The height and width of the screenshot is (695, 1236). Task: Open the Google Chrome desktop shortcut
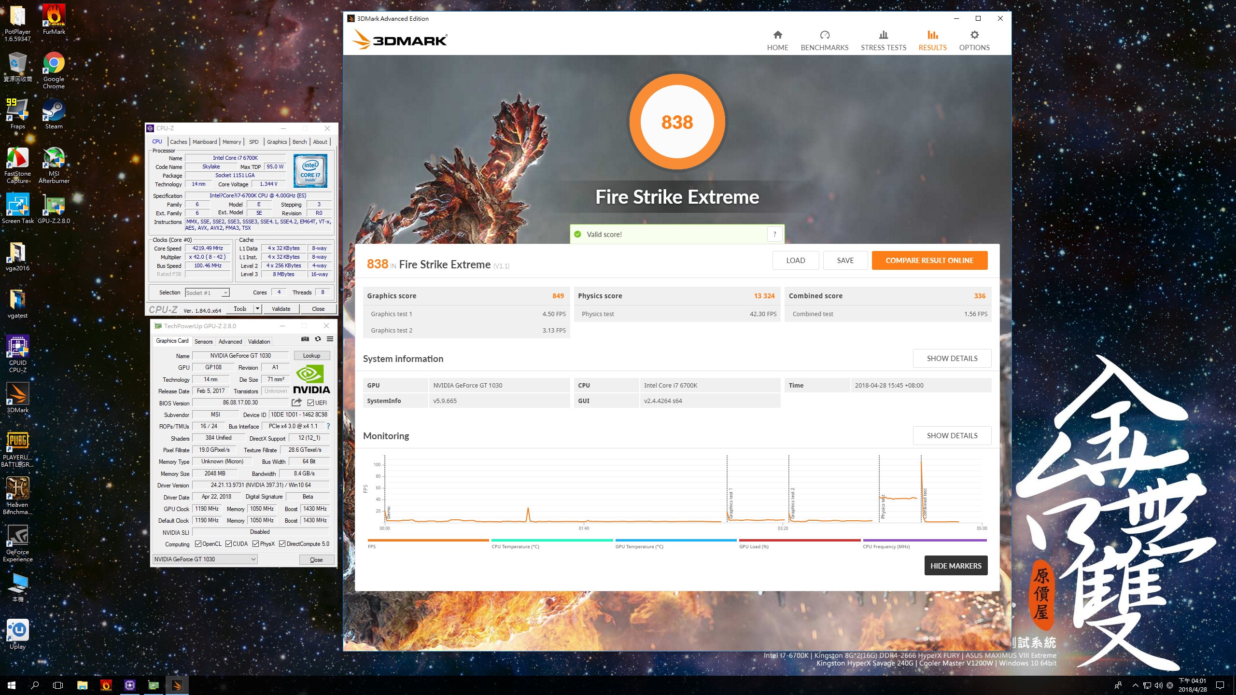click(54, 70)
